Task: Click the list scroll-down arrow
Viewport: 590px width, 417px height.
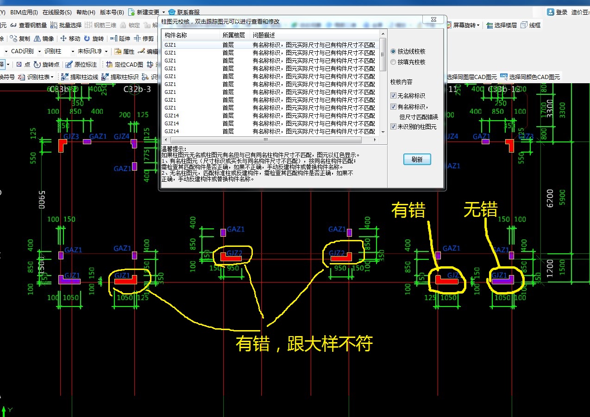Action: point(383,132)
